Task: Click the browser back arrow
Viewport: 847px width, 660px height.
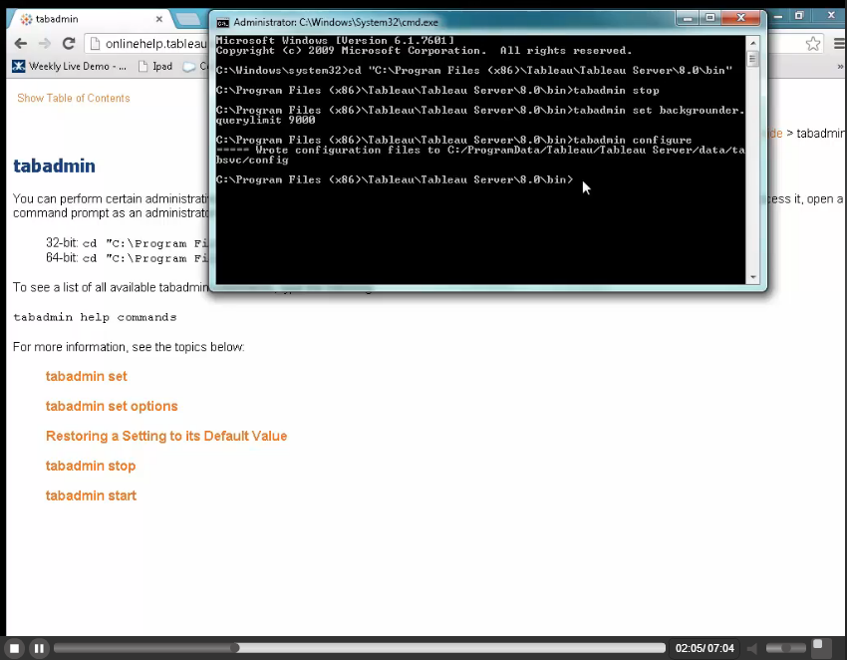Action: coord(20,43)
